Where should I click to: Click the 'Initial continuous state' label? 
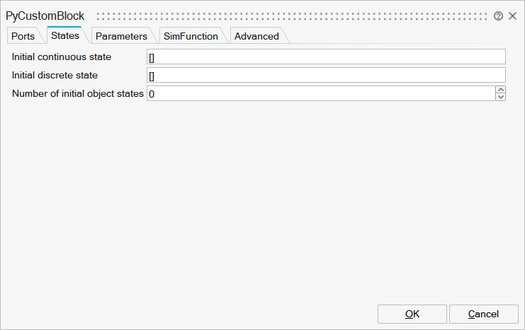pyautogui.click(x=62, y=57)
